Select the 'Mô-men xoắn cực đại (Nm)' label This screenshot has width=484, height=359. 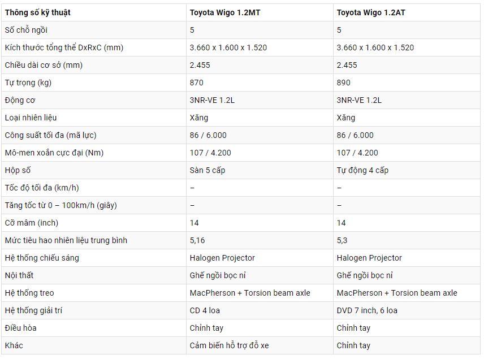54,153
